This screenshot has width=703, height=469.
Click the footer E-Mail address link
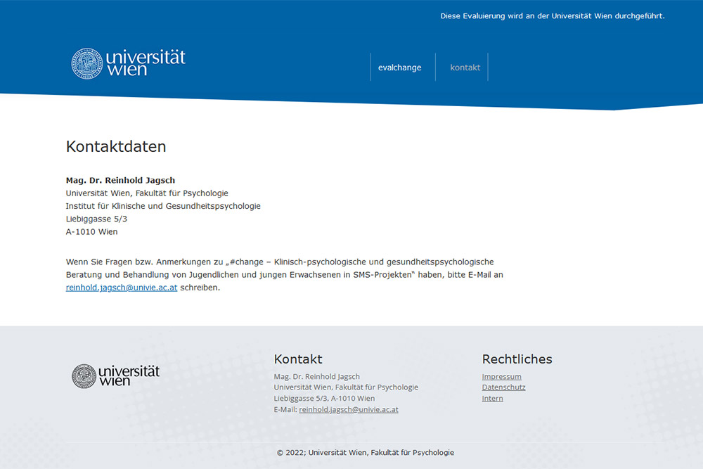349,409
